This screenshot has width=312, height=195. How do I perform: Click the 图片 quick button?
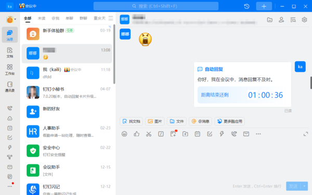(155, 121)
